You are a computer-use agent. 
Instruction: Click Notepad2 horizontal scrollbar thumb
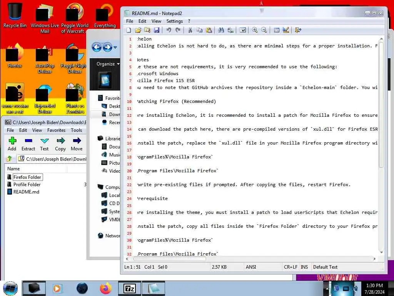click(x=170, y=259)
